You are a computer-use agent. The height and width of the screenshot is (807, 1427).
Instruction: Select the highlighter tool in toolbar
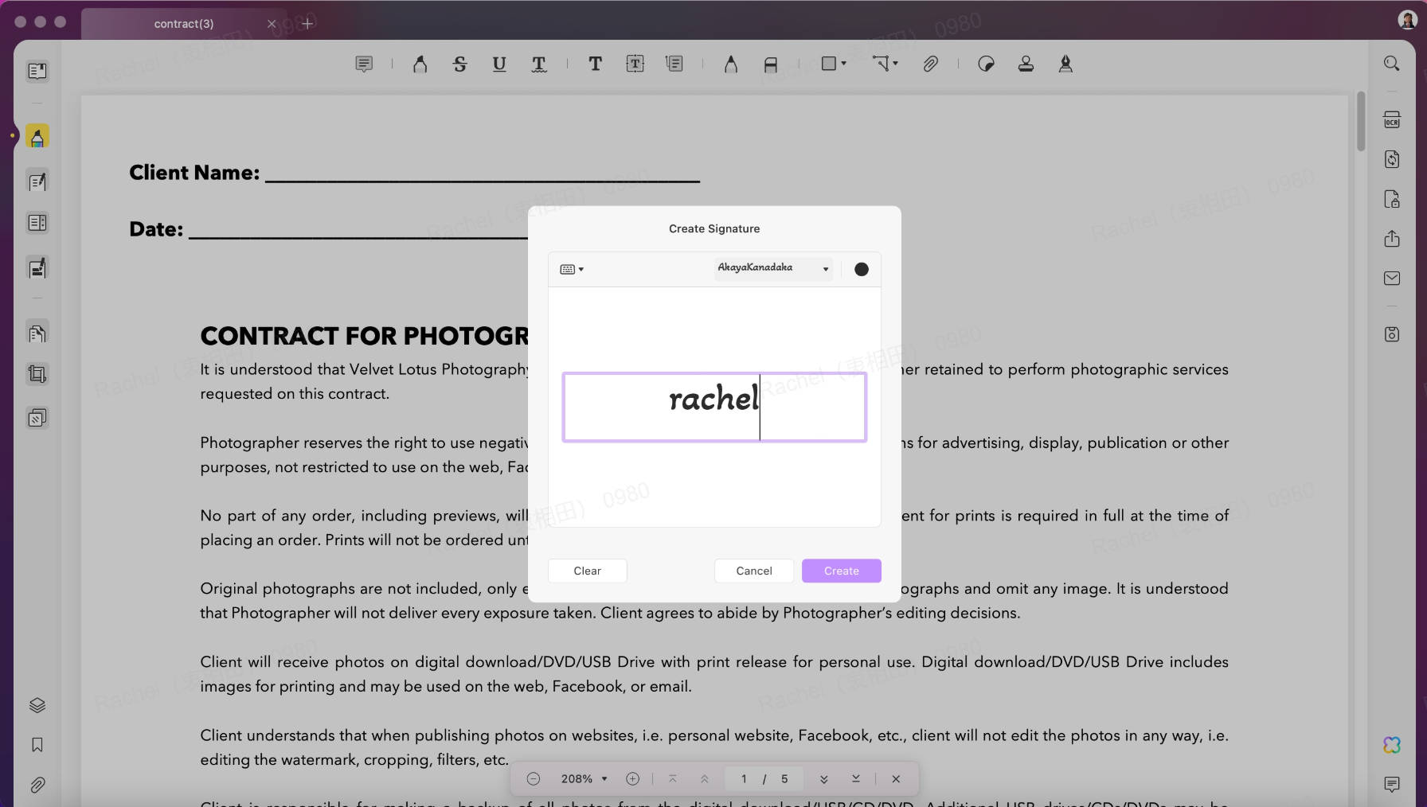[420, 64]
